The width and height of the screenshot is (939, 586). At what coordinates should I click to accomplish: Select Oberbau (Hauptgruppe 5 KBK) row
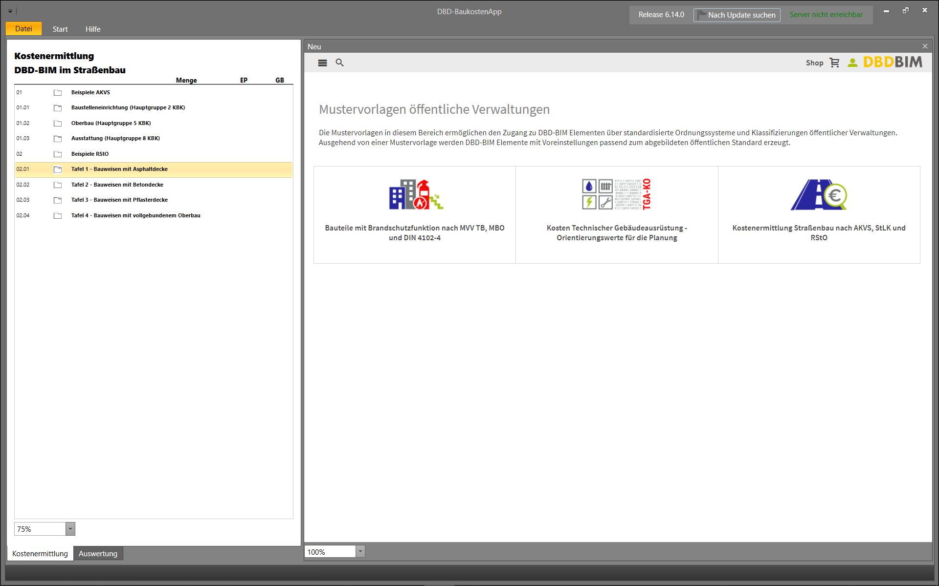154,124
